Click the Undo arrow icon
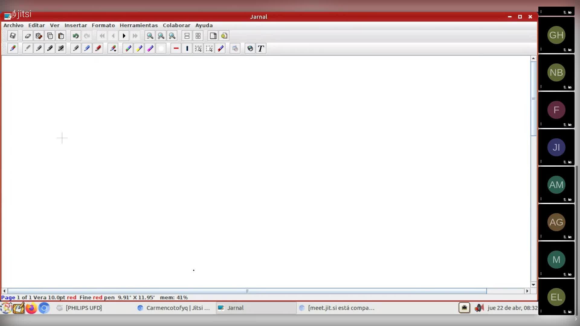580x326 pixels. coord(76,36)
